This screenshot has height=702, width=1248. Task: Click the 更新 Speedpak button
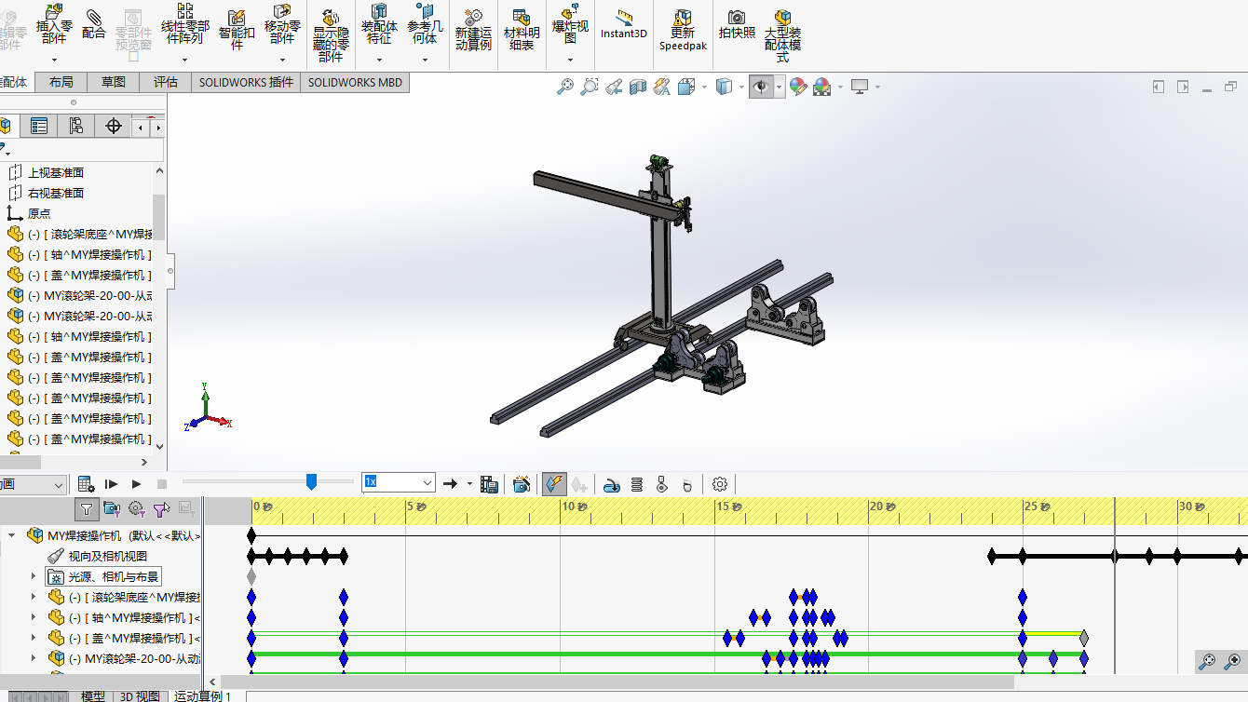[x=683, y=28]
